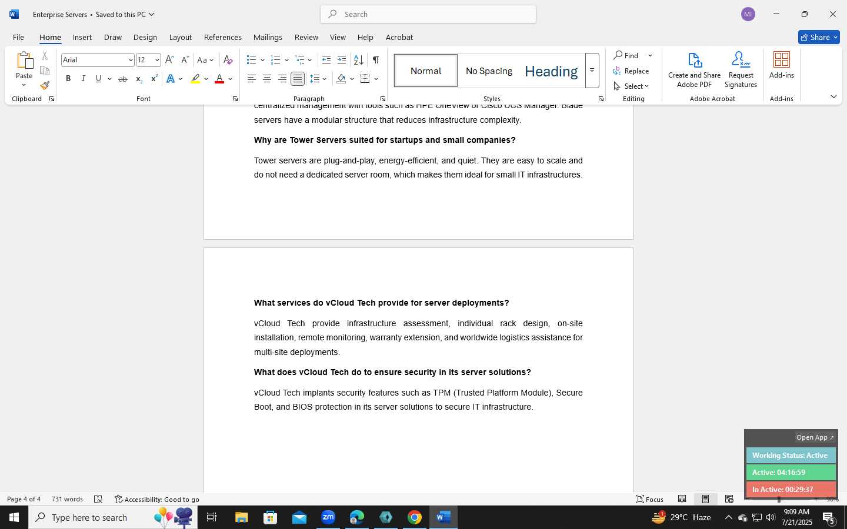Expand the Styles gallery
This screenshot has width=847, height=529.
click(x=592, y=71)
